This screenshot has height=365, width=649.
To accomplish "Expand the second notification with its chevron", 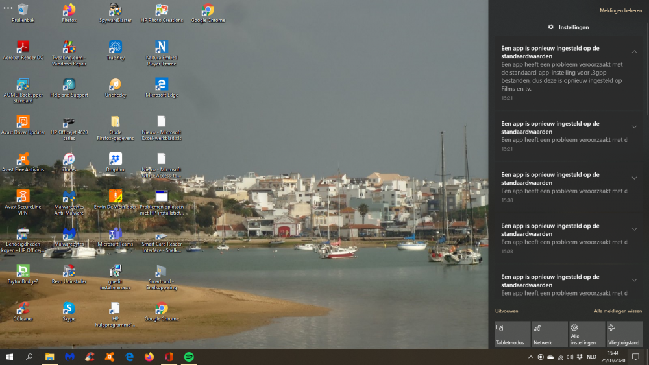I will [634, 127].
